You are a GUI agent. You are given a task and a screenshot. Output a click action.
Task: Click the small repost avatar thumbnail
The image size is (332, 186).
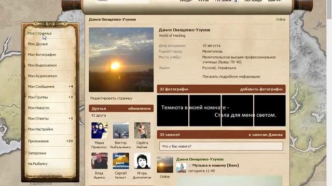181,167
